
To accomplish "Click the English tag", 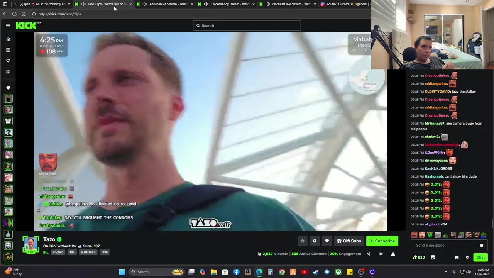I will 58,252.
